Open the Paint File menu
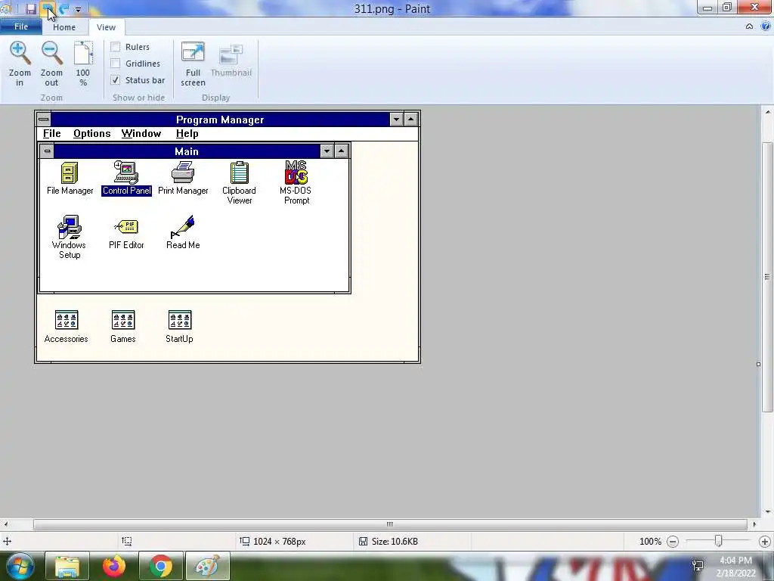The width and height of the screenshot is (774, 581). point(20,26)
